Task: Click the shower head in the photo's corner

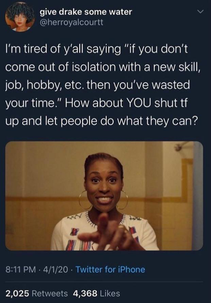Action: point(182,147)
